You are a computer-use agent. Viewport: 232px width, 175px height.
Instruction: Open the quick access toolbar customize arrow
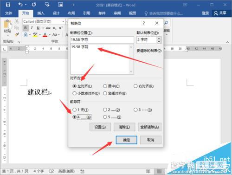pos(73,5)
